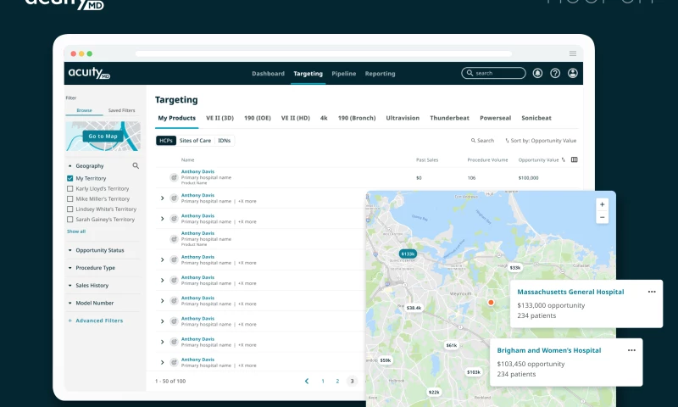Screen dimensions: 678x407
Task: Click avatar icon of first Anthony Davis row
Action: pos(174,177)
